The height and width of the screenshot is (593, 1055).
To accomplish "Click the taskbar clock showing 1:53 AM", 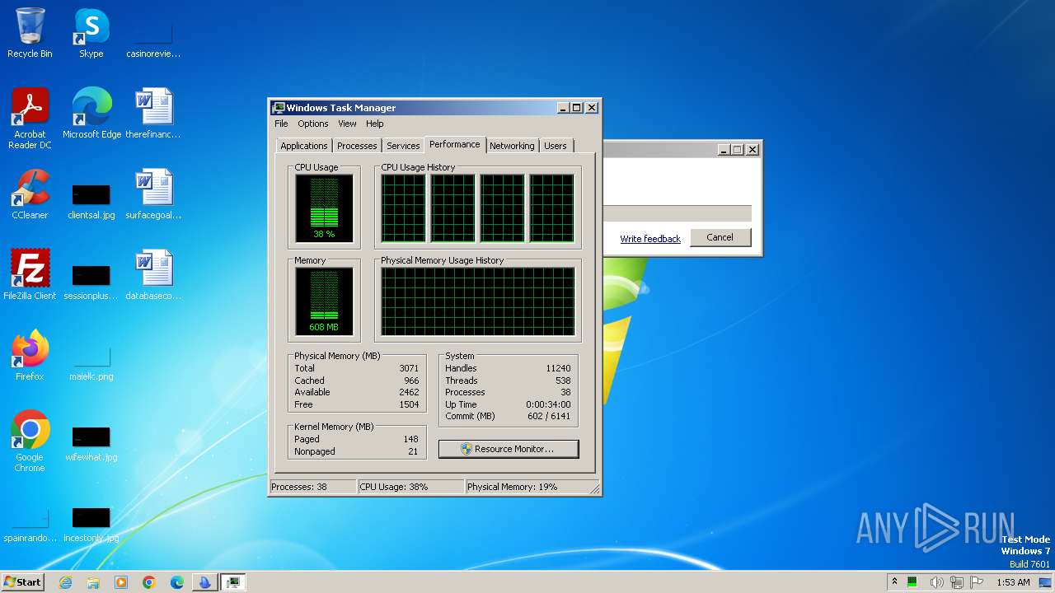I will 1013,582.
